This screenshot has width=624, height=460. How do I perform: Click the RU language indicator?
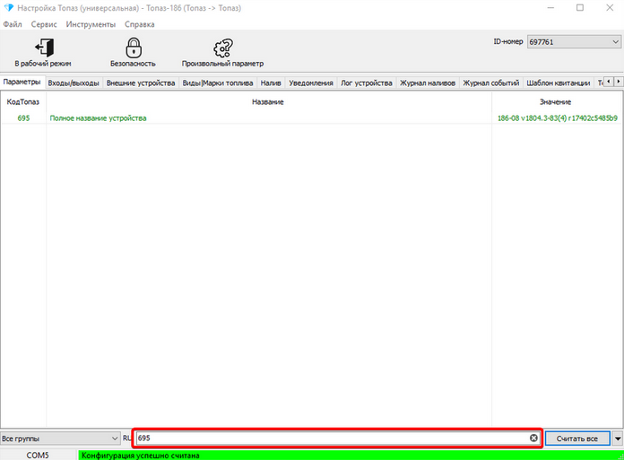pyautogui.click(x=126, y=438)
